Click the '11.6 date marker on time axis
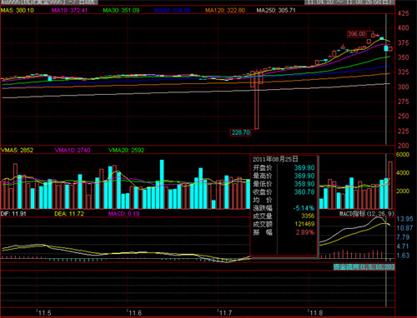 [x=135, y=313]
